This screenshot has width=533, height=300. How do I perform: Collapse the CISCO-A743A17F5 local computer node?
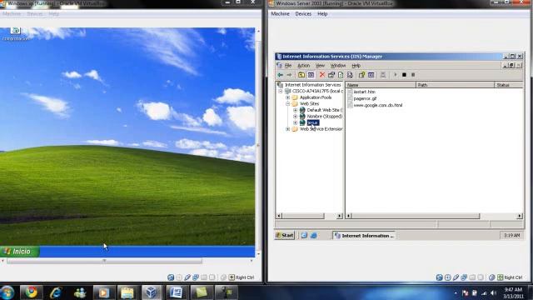coord(281,91)
